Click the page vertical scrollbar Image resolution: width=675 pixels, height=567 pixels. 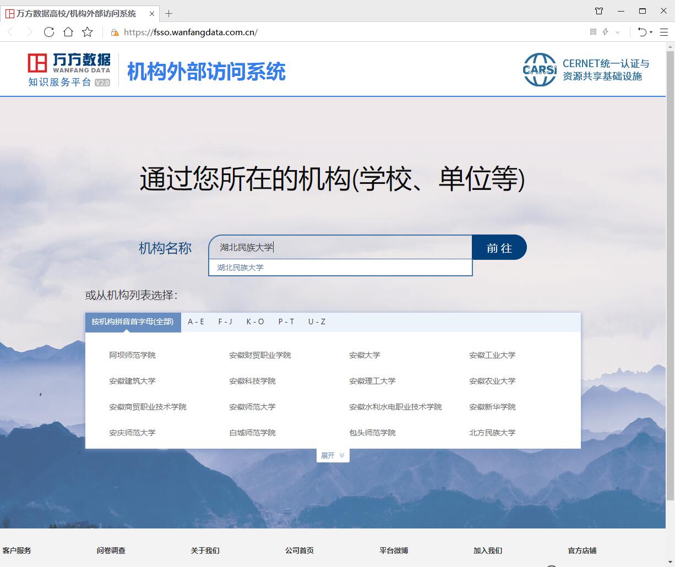(x=670, y=275)
